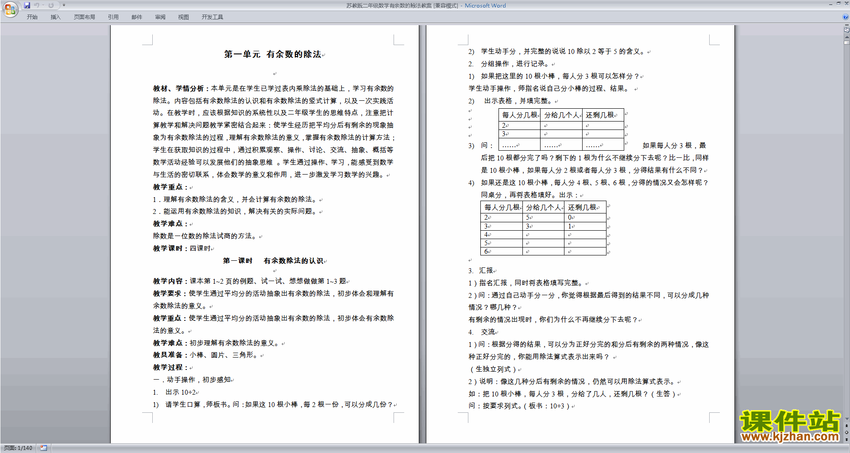Click the Previous Page double-arrow button
The height and width of the screenshot is (453, 850).
coord(846,426)
